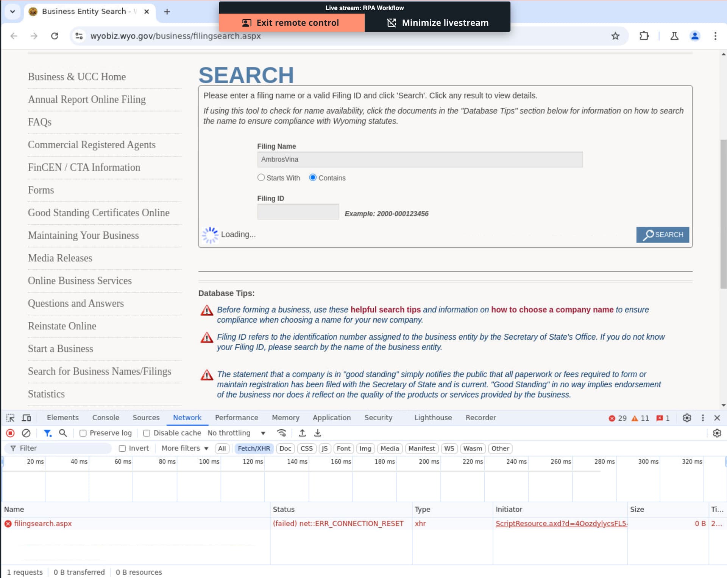Check the Disable cache option
This screenshot has height=578, width=727.
147,433
